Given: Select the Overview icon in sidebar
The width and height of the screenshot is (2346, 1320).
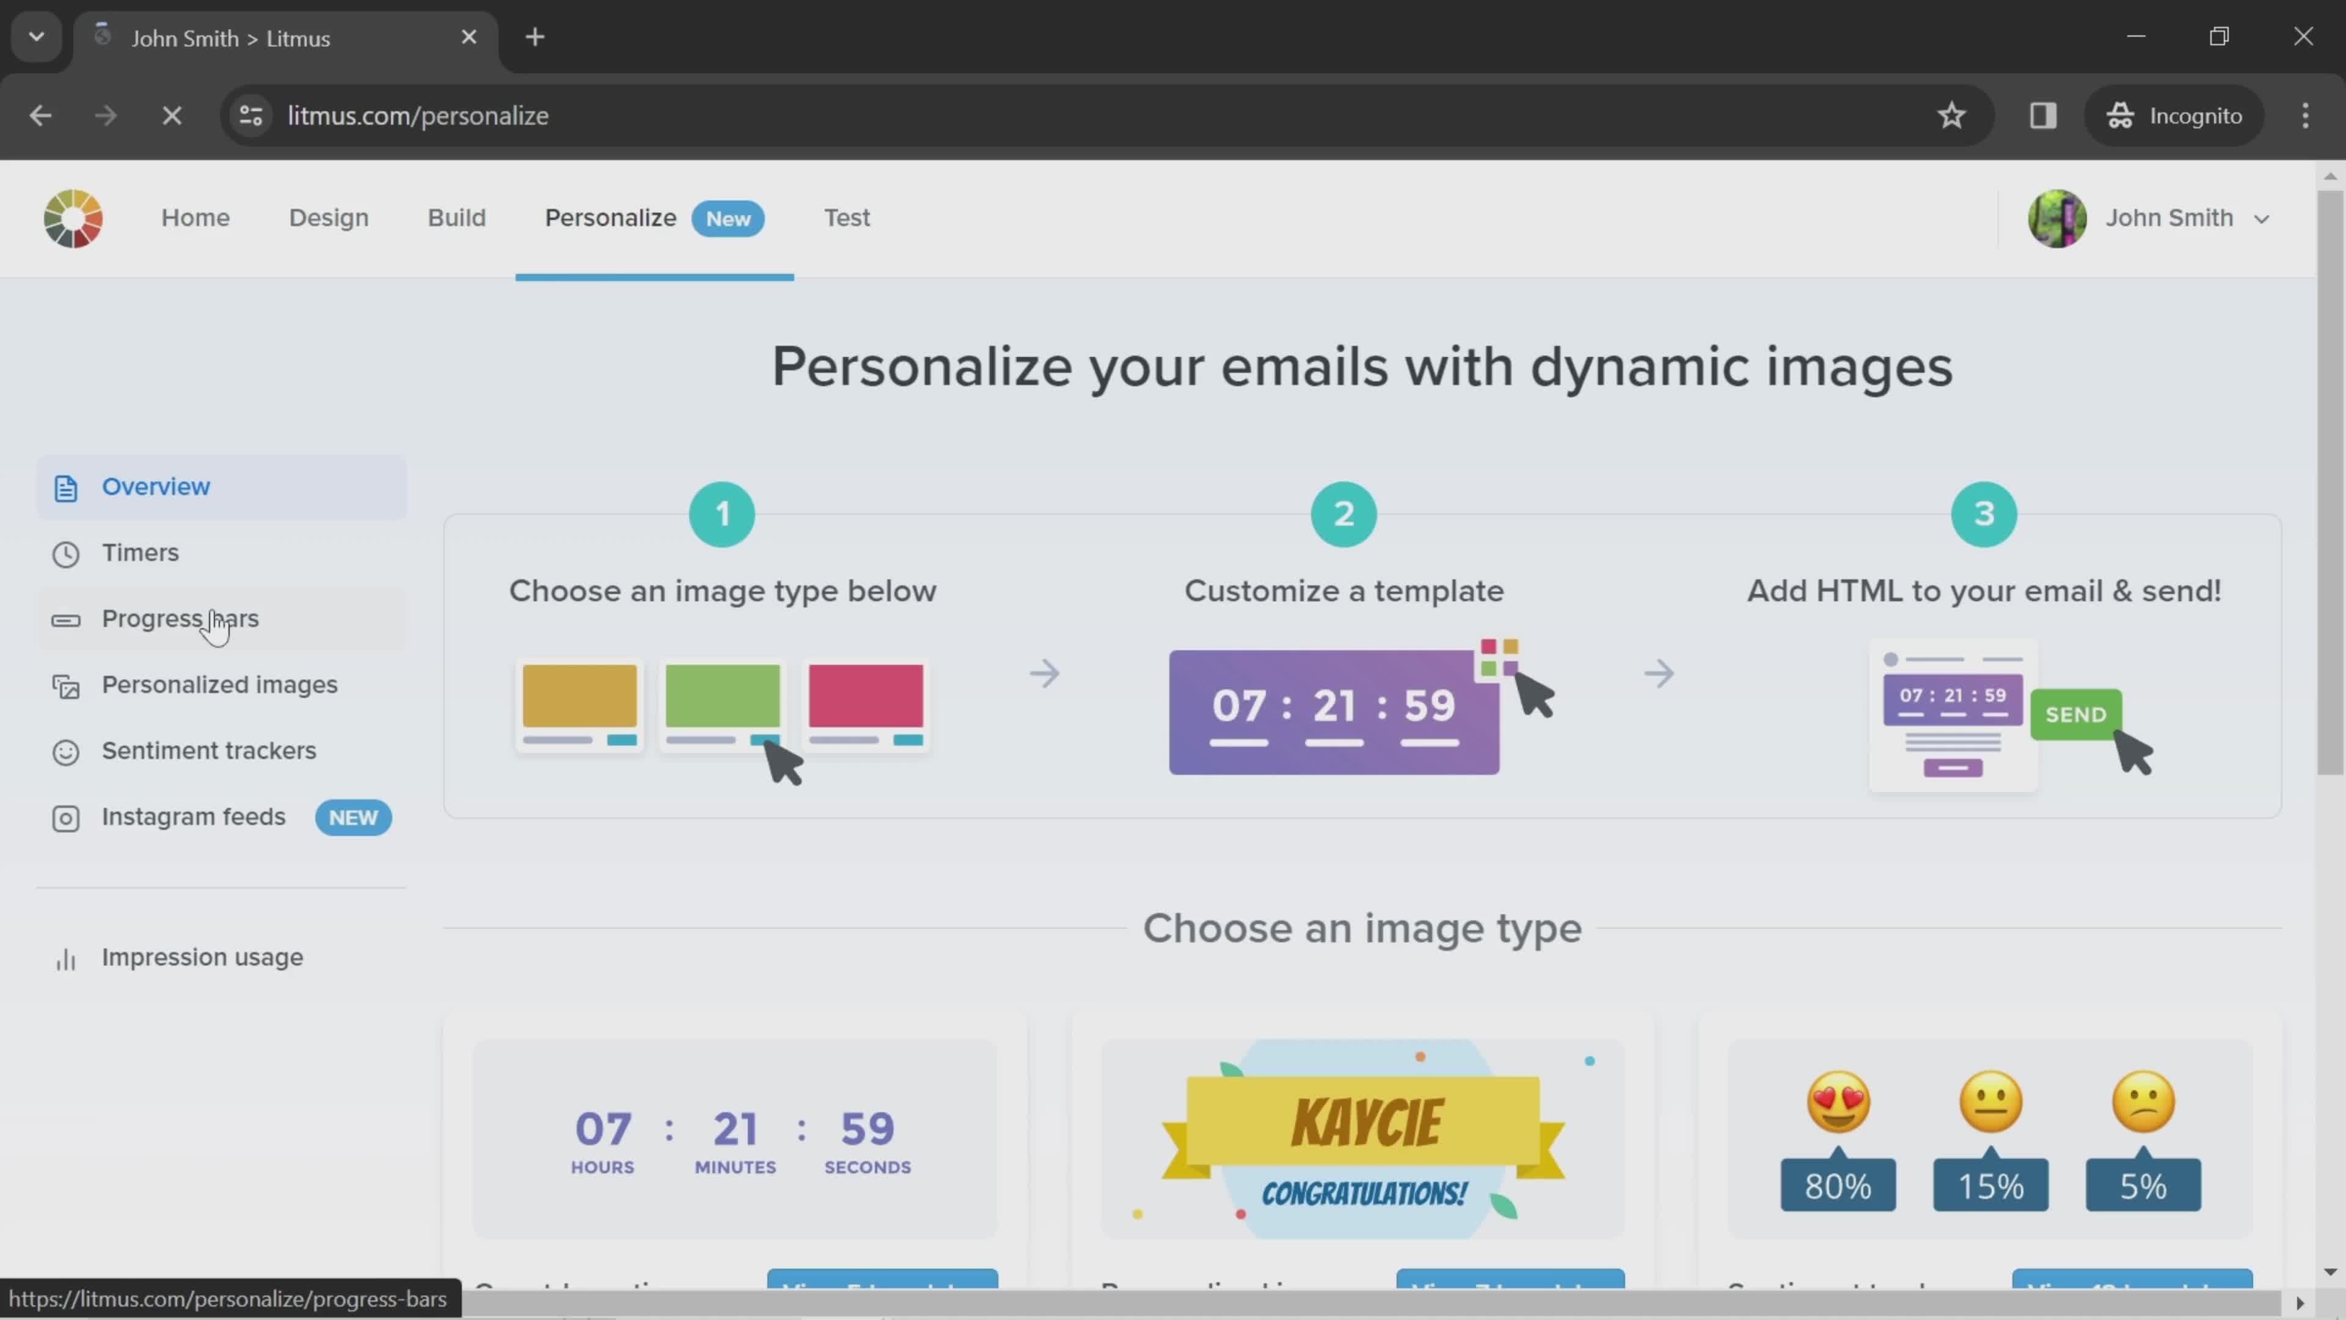Looking at the screenshot, I should 64,486.
